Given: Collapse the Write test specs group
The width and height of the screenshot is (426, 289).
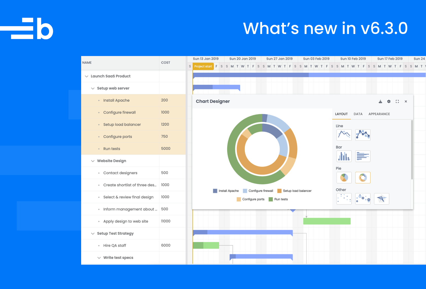Looking at the screenshot, I should (x=99, y=258).
